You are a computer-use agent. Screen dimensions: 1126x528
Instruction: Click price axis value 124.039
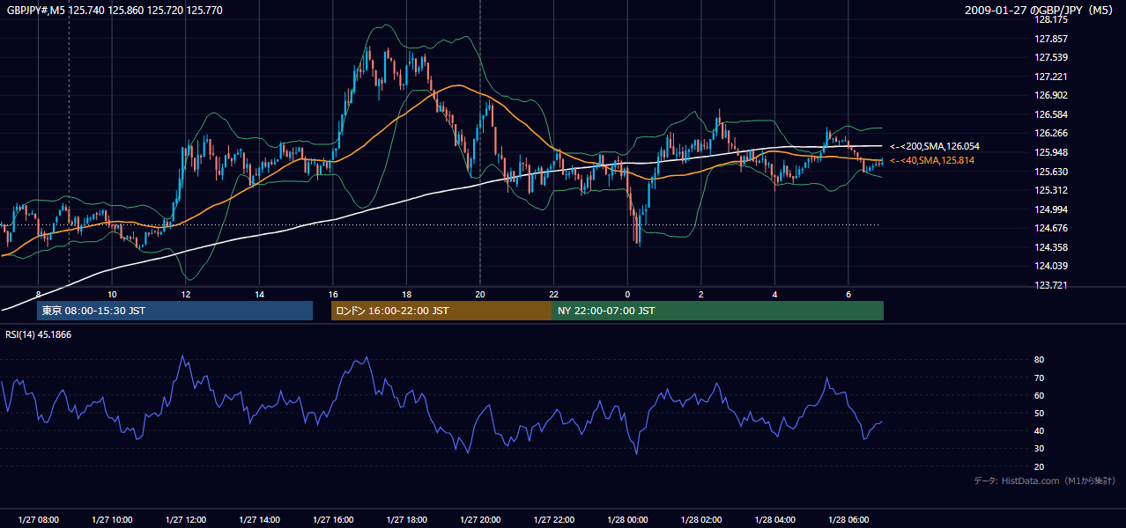(x=1051, y=266)
